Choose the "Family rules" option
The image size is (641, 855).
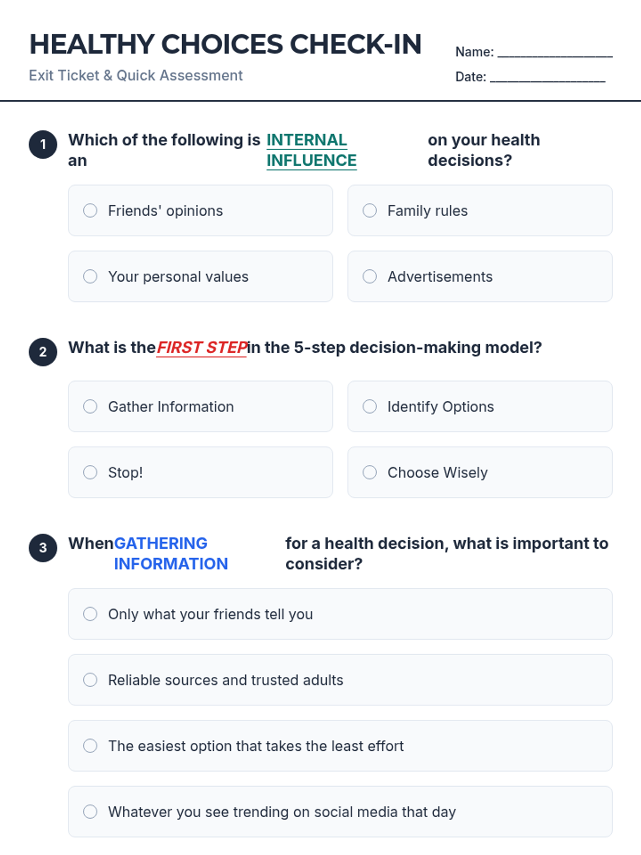tap(370, 211)
